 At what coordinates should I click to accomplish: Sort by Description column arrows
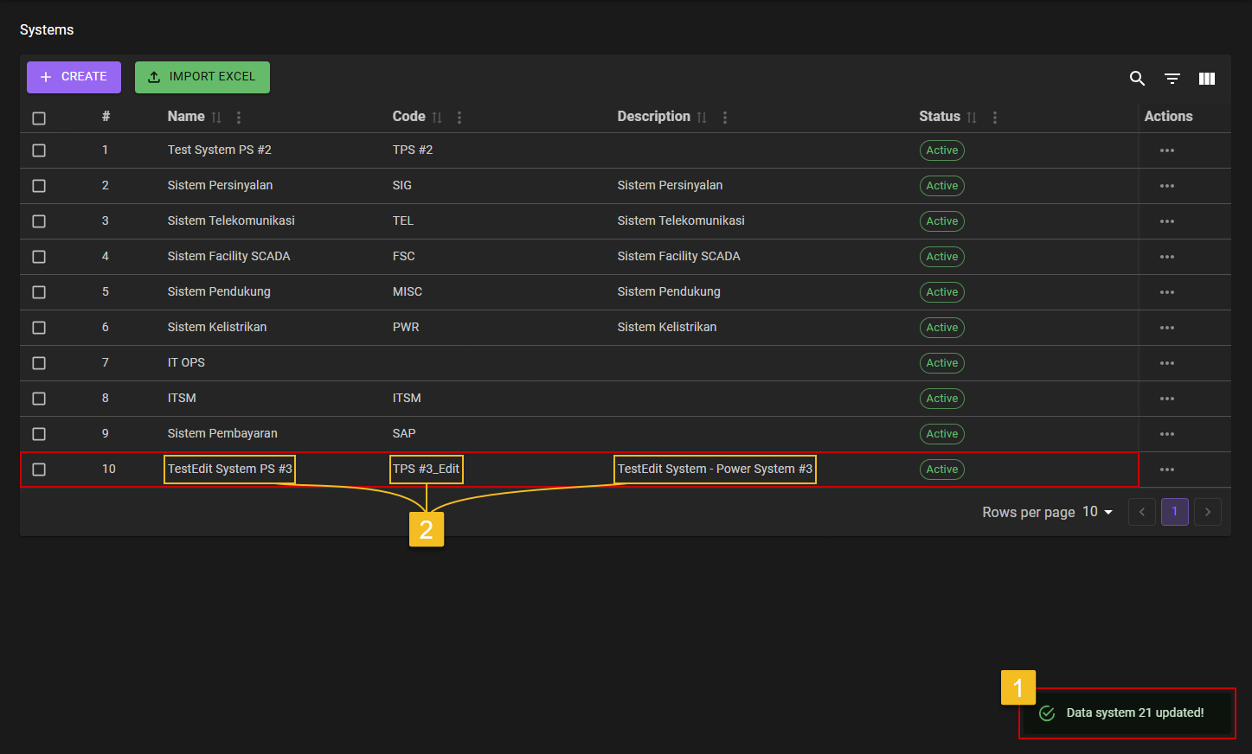coord(702,118)
